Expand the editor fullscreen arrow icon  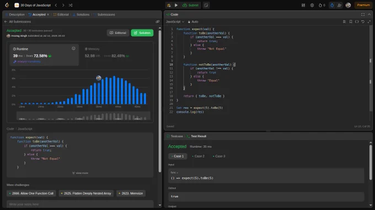[x=369, y=21]
